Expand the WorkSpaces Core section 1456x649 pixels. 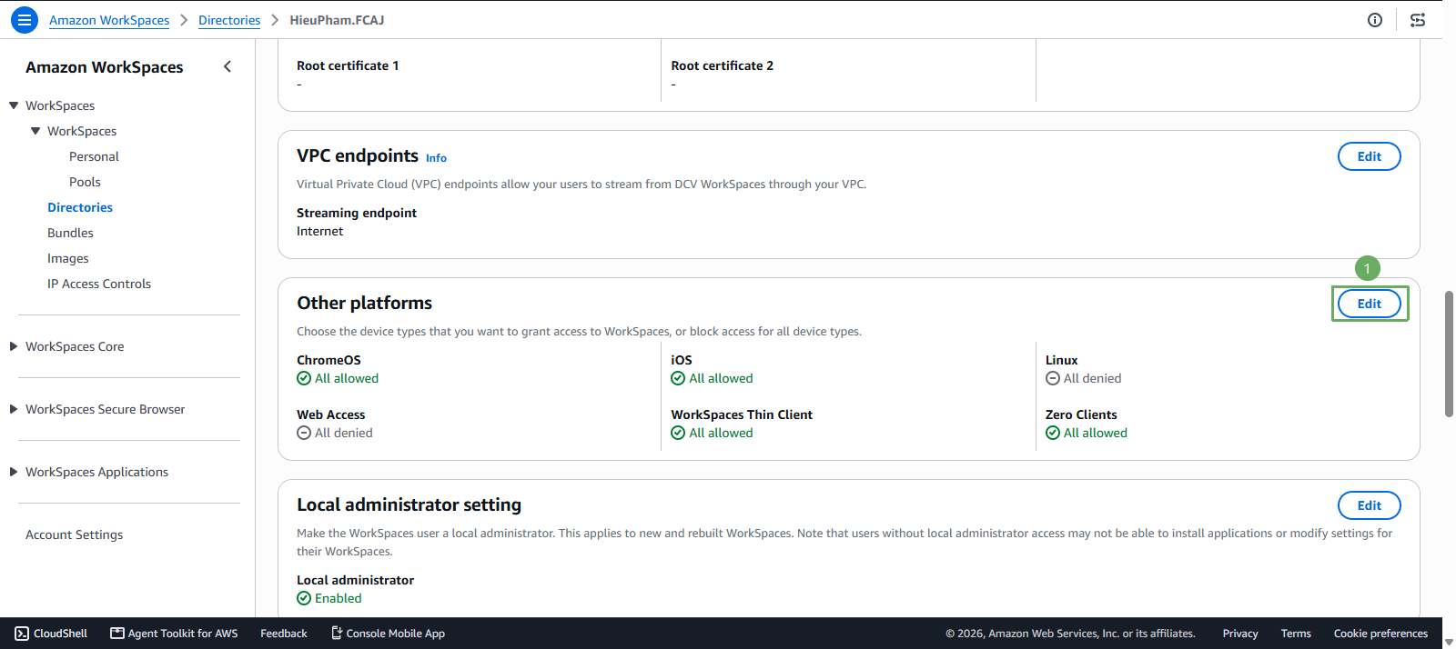tap(14, 346)
